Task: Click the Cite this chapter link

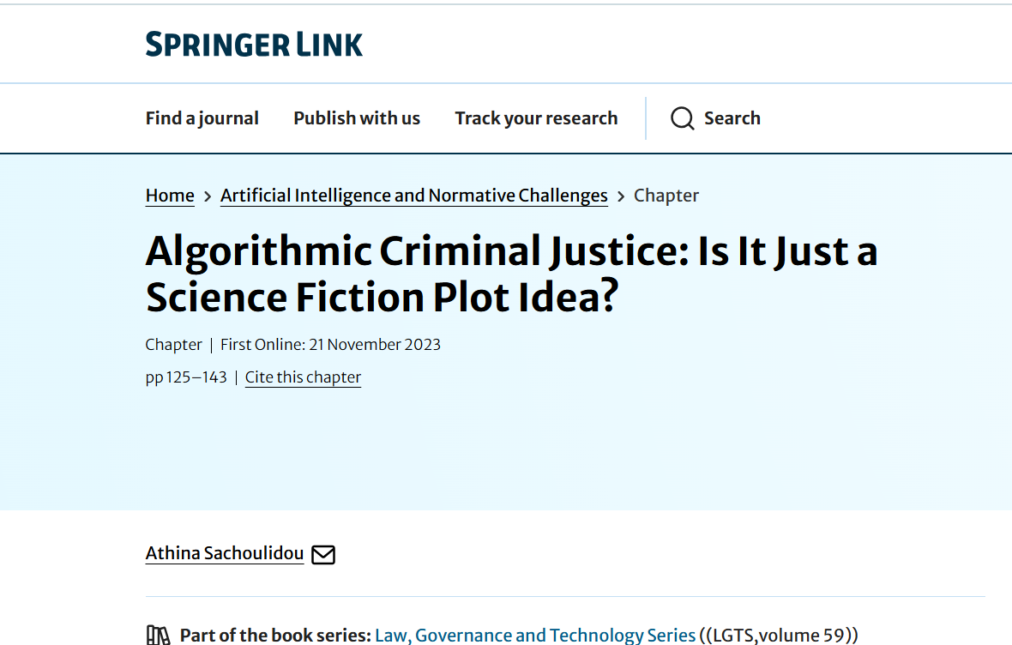Action: tap(303, 377)
